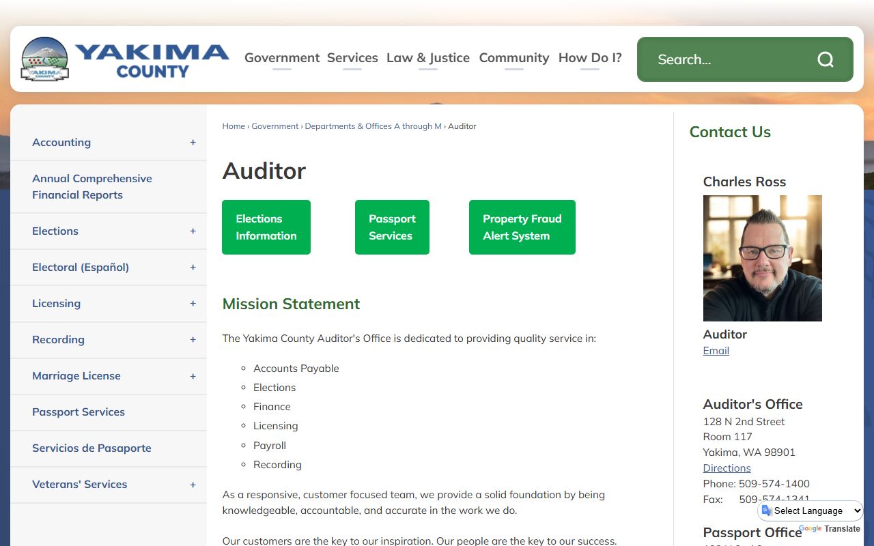Expand the Electoral (Español) submenu plus

pyautogui.click(x=193, y=268)
